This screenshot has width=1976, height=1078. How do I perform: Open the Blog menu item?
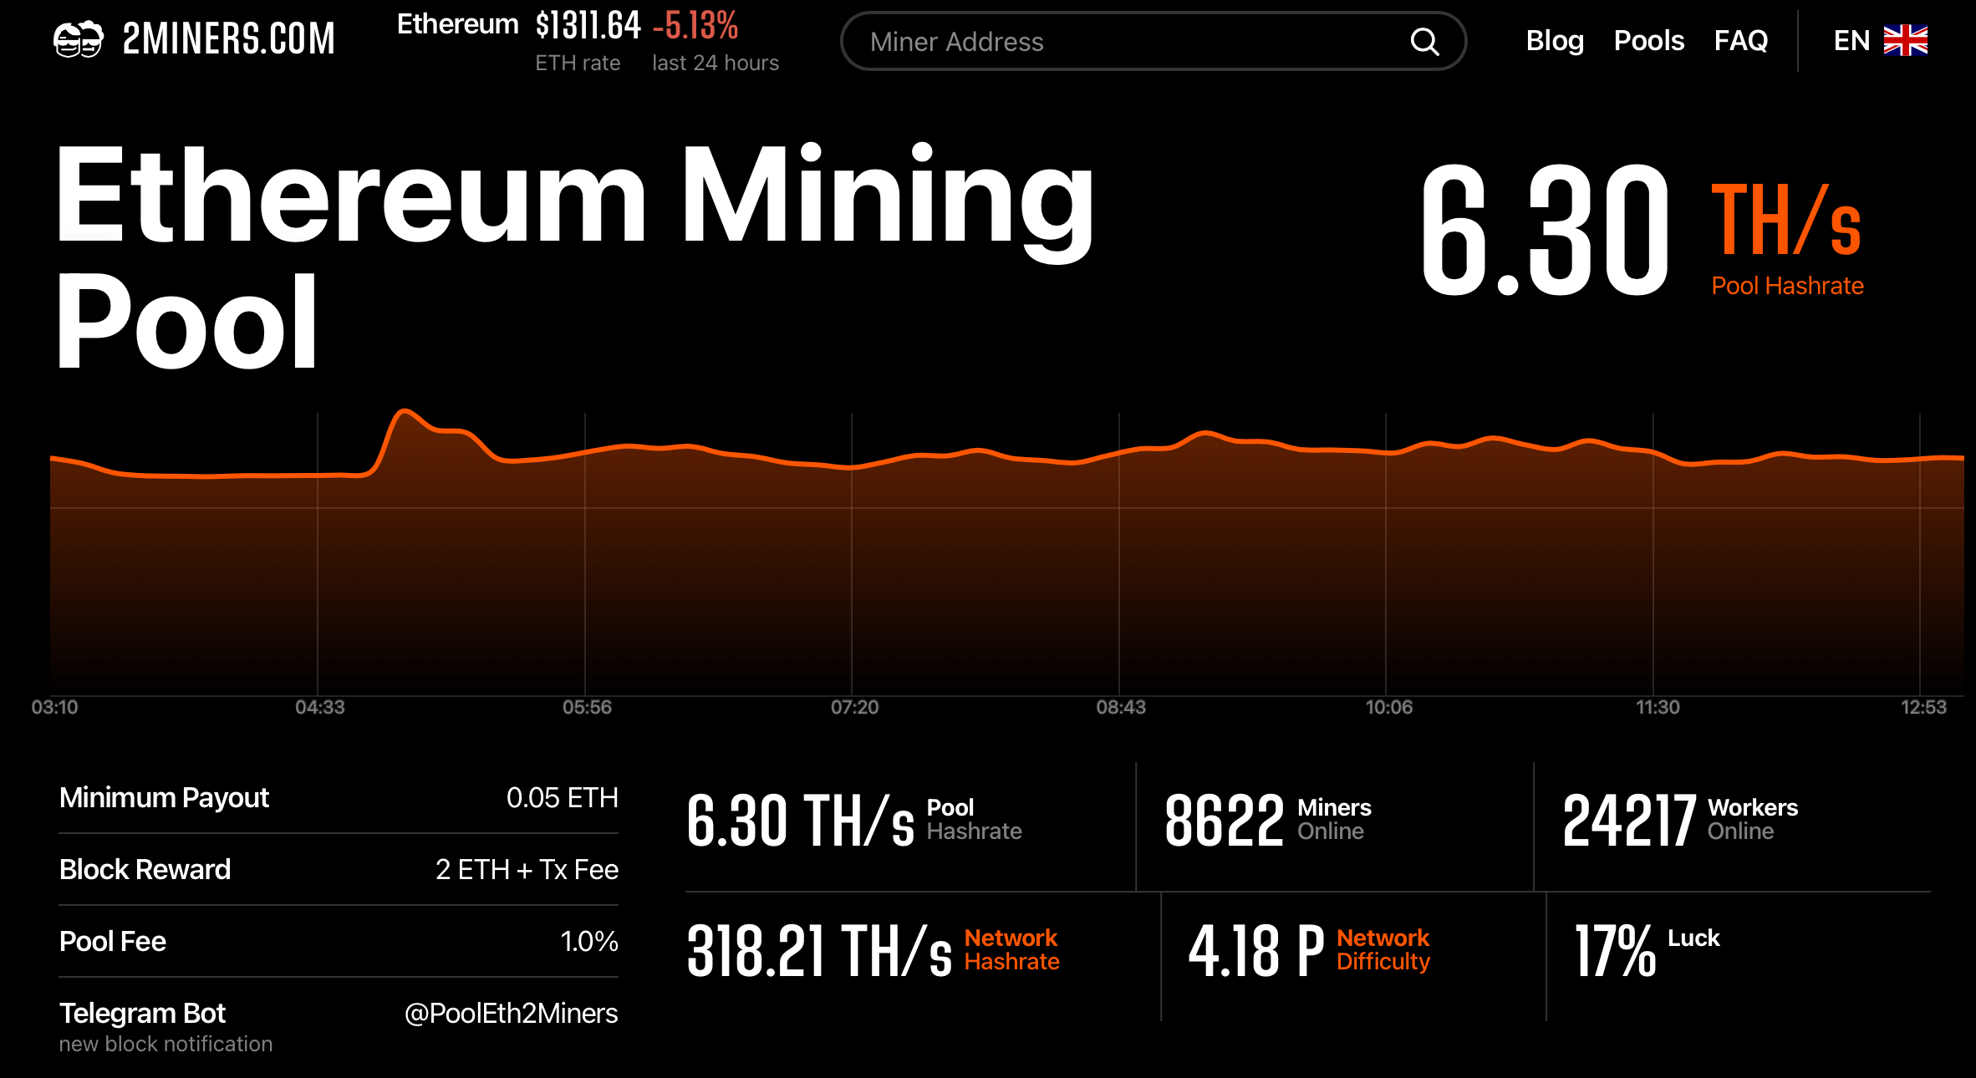[x=1554, y=40]
